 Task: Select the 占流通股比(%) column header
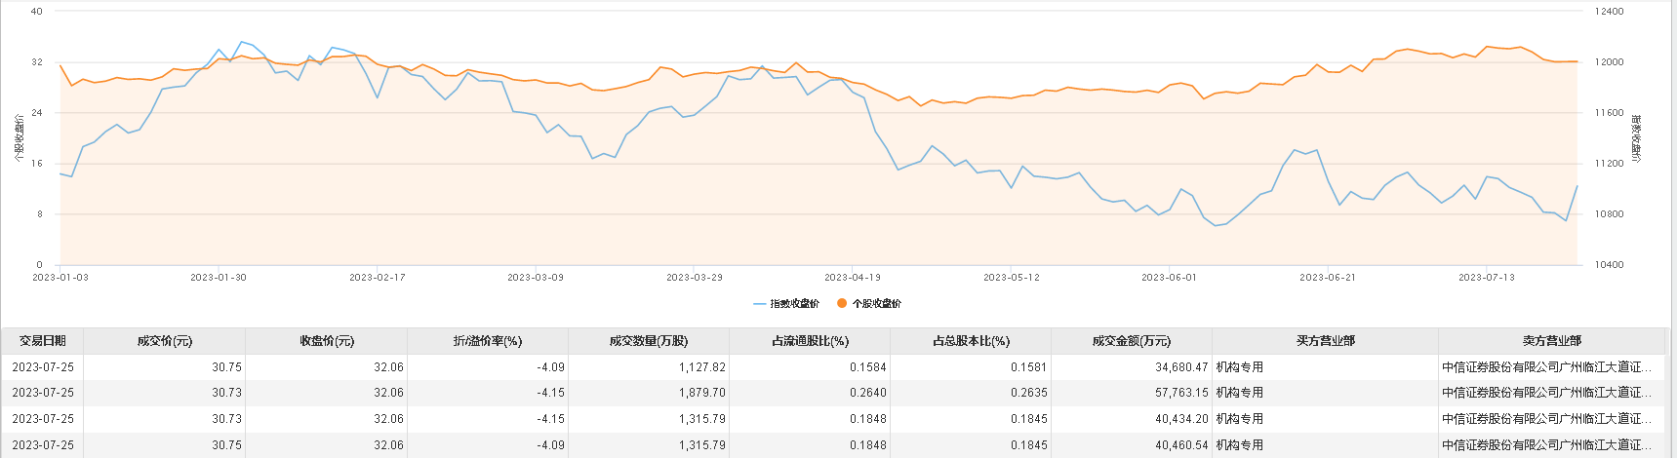pos(810,341)
